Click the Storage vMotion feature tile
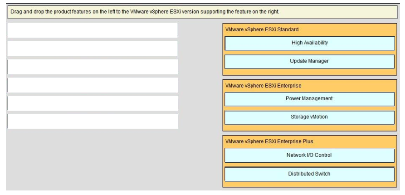This screenshot has width=405, height=195. (309, 117)
